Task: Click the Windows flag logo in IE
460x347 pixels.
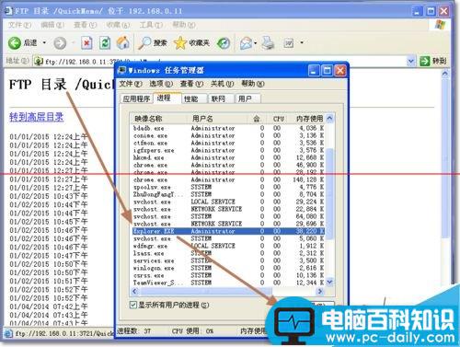Action: [441, 25]
